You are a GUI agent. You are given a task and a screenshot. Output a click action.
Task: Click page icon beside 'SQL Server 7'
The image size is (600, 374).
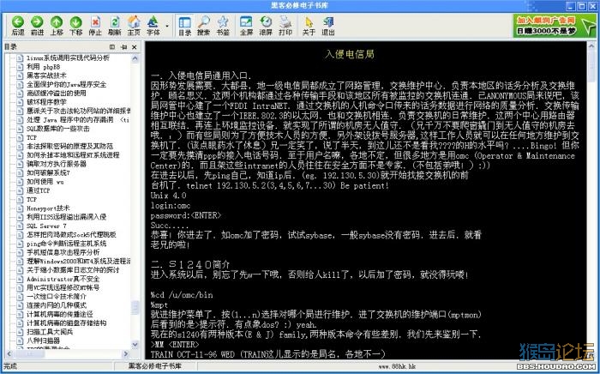(20, 226)
